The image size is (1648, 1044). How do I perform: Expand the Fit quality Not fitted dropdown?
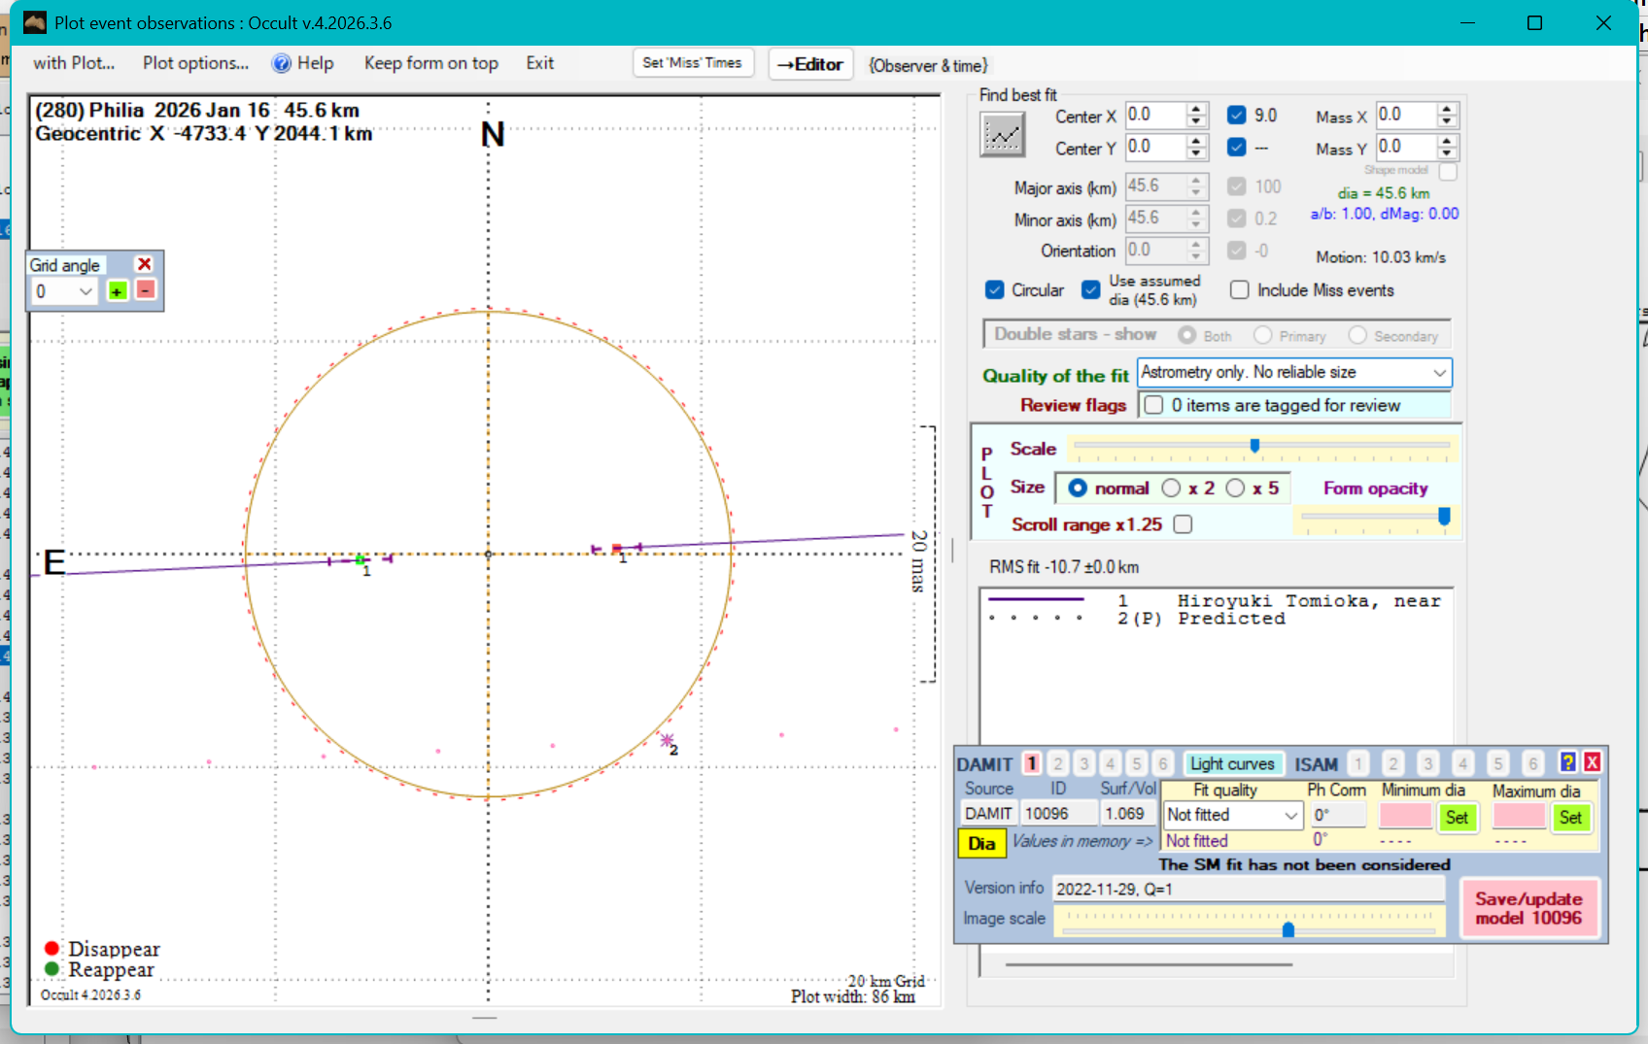click(1290, 816)
